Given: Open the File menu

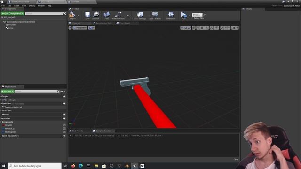Looking at the screenshot, I should [3, 6].
